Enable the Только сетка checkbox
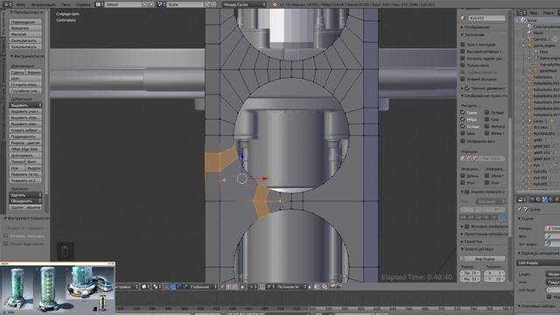Viewport: 560px width, 315px height. [x=463, y=65]
